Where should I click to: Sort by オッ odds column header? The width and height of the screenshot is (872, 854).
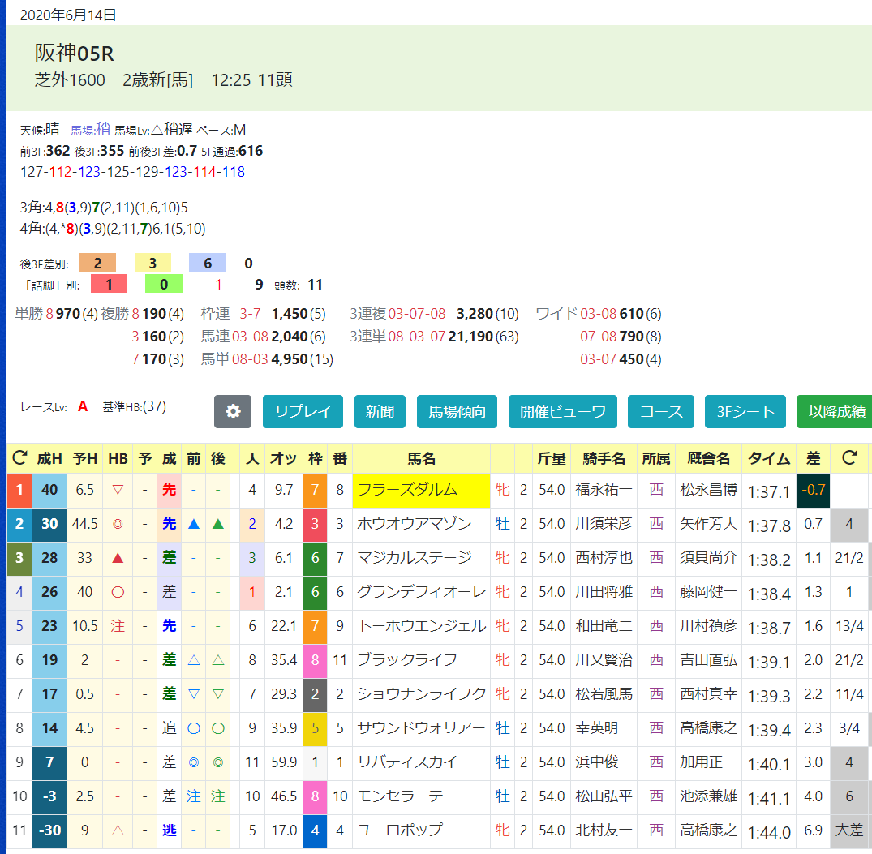point(284,459)
